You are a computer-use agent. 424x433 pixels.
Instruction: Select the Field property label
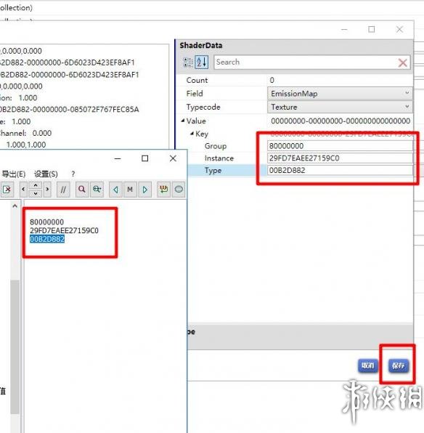point(195,93)
